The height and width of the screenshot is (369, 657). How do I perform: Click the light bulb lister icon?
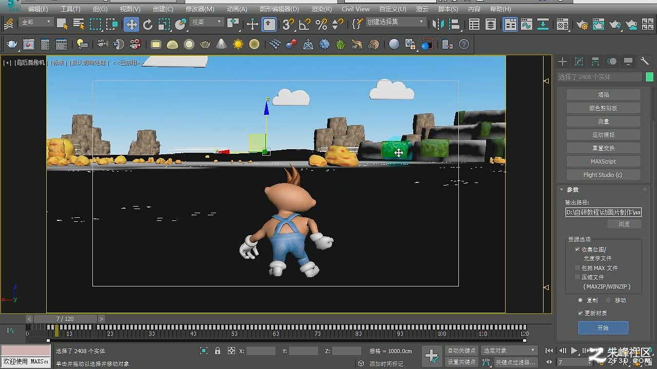point(82,45)
